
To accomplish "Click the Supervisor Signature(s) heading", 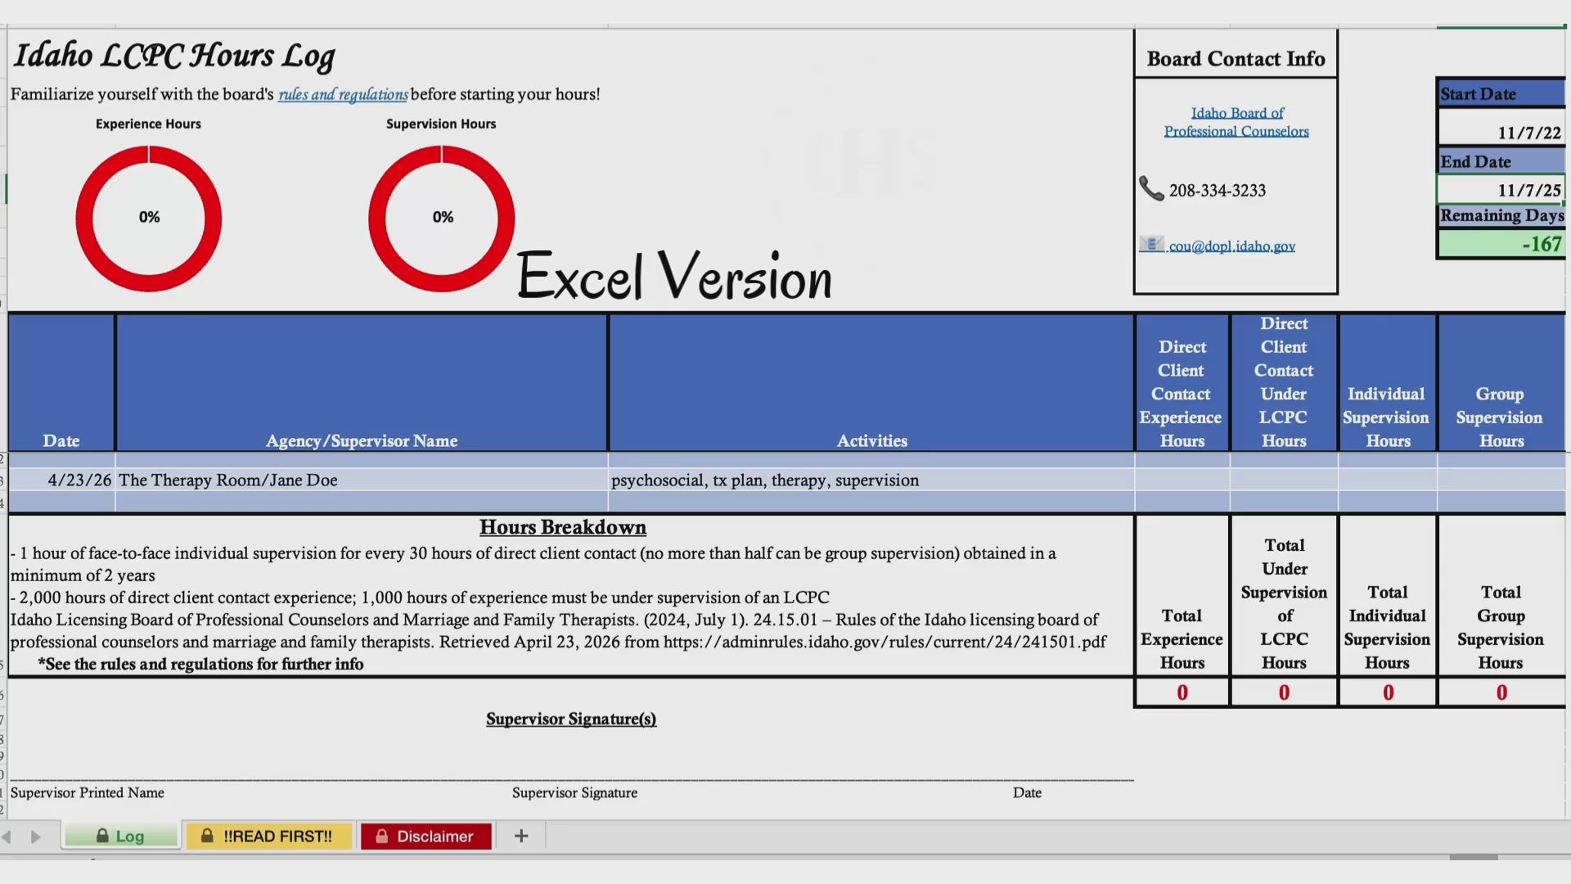I will pos(571,719).
